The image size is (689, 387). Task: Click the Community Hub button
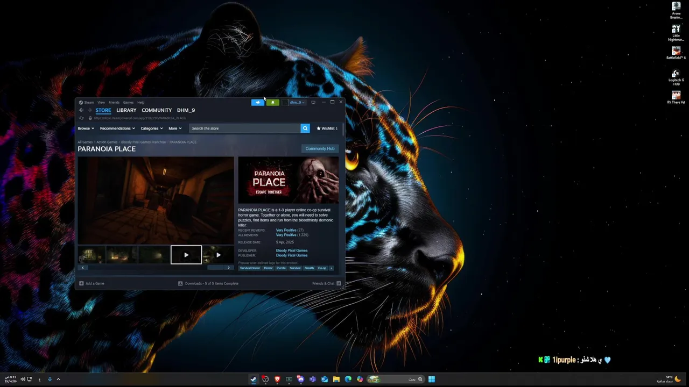tap(320, 148)
